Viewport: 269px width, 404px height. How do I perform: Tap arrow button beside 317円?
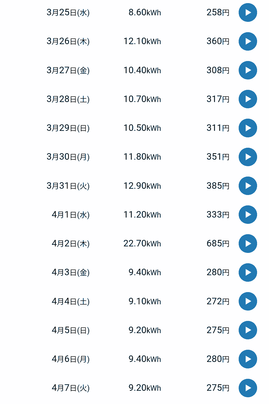248,99
